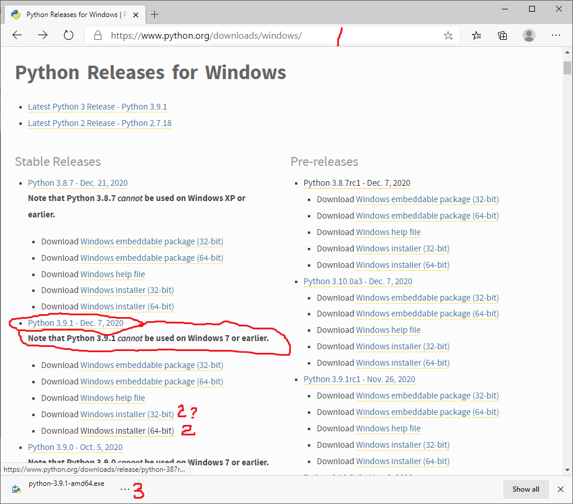Select the Python Releases for Windows tab
The height and width of the screenshot is (504, 573).
coord(75,15)
